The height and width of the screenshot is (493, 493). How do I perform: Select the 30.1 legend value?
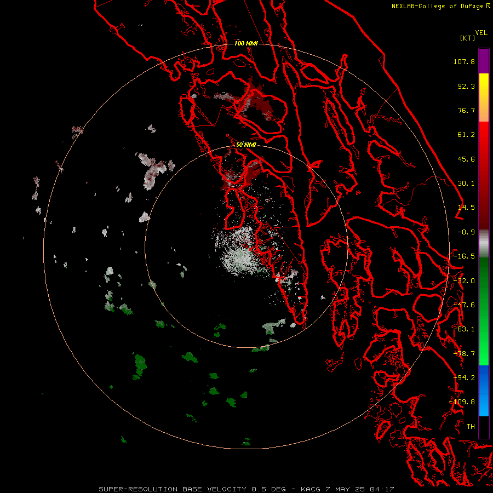click(x=466, y=184)
